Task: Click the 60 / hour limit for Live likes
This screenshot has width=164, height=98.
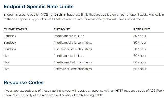Action: click(x=140, y=56)
